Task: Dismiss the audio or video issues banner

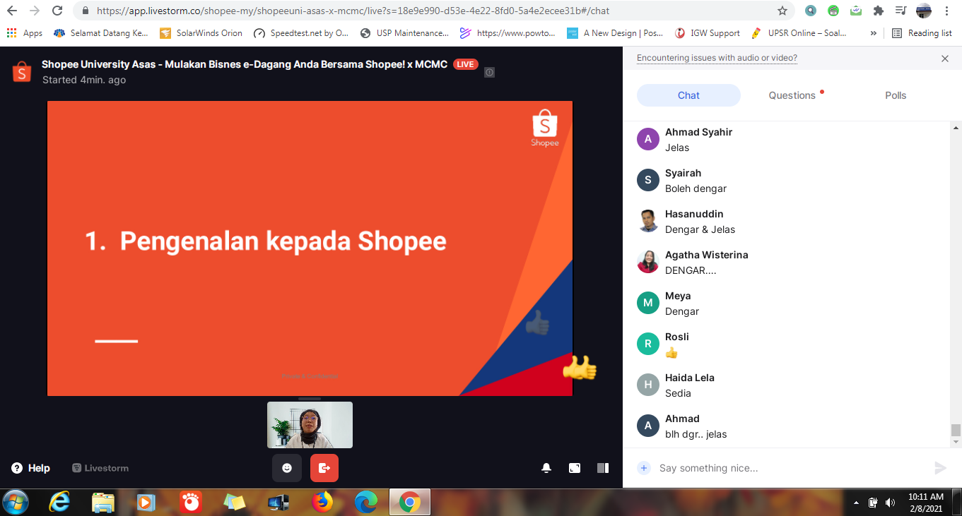Action: pos(945,59)
